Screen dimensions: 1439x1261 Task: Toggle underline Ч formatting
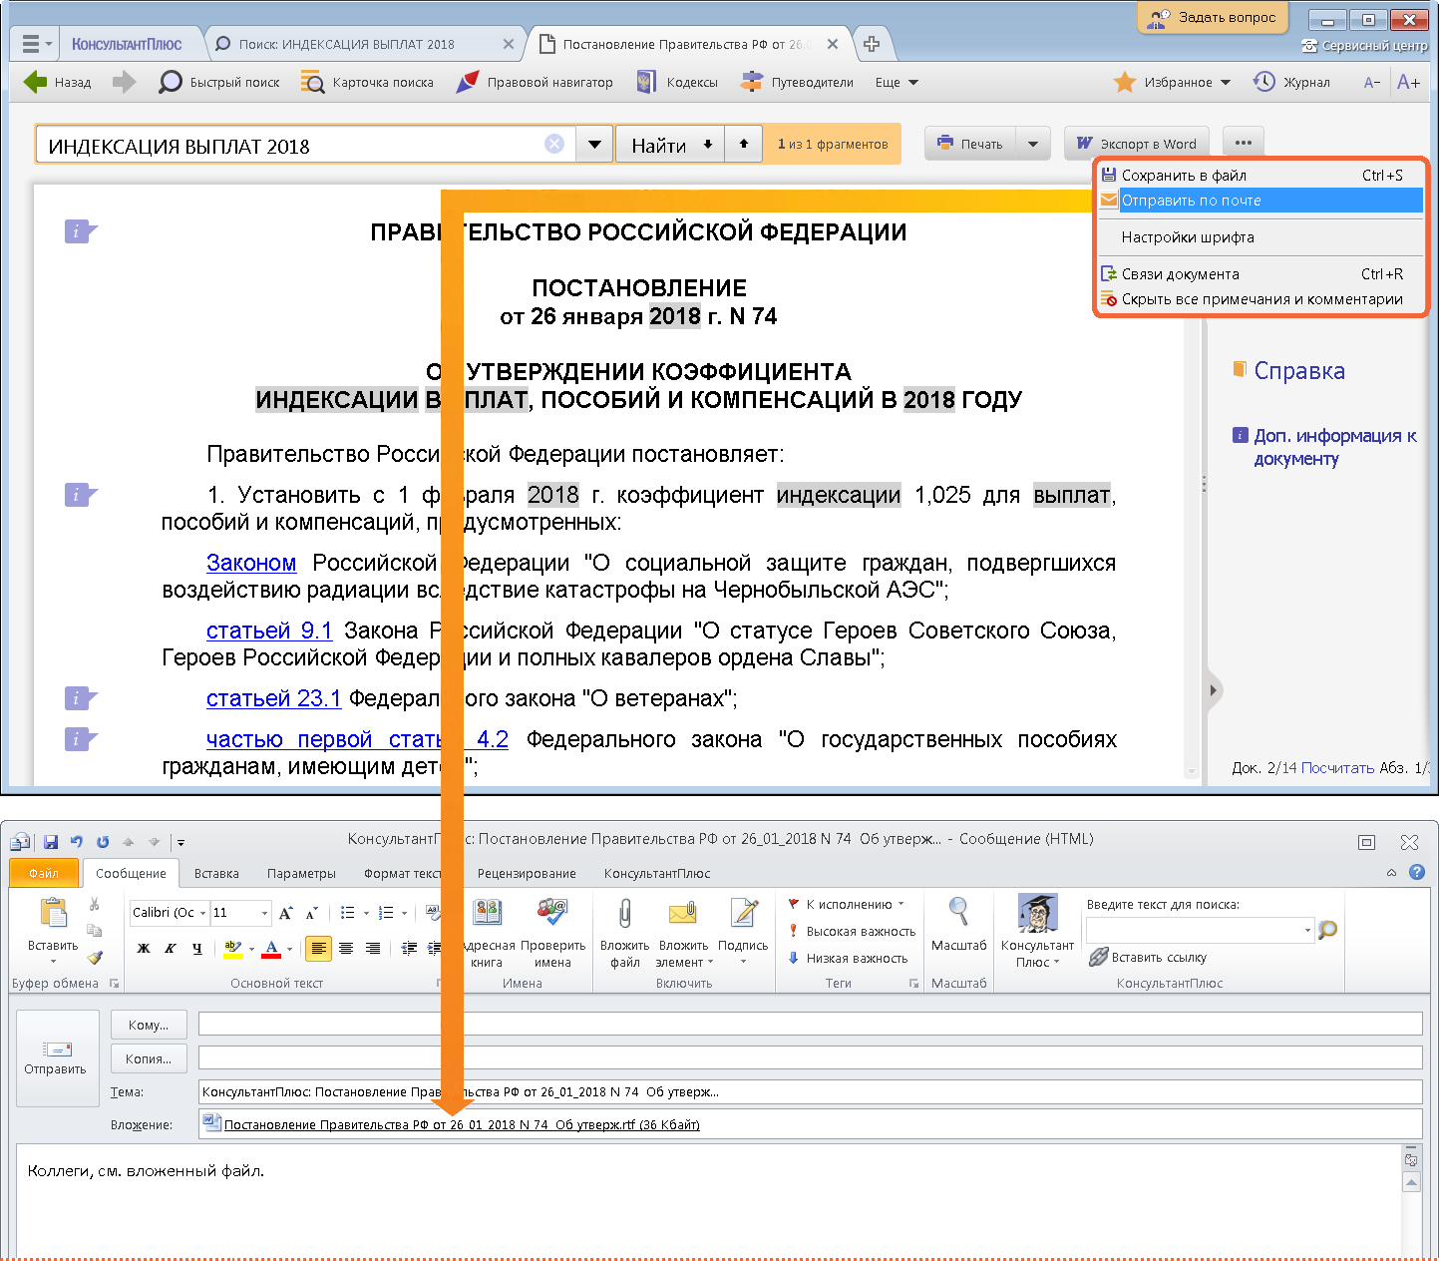point(197,948)
